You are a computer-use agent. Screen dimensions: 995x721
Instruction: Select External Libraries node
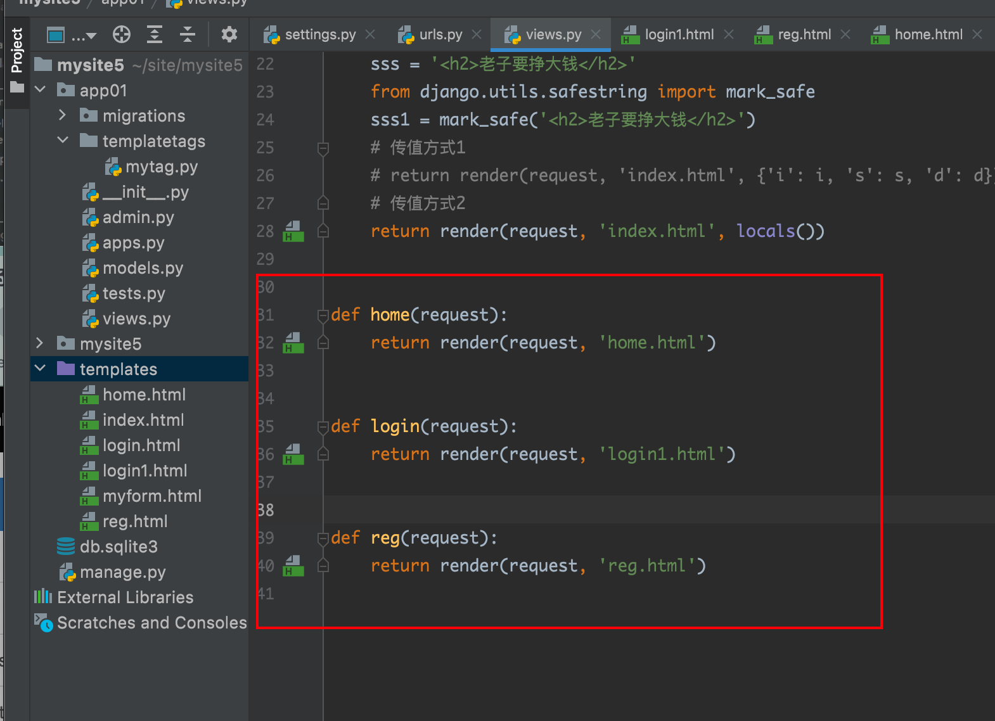point(114,597)
